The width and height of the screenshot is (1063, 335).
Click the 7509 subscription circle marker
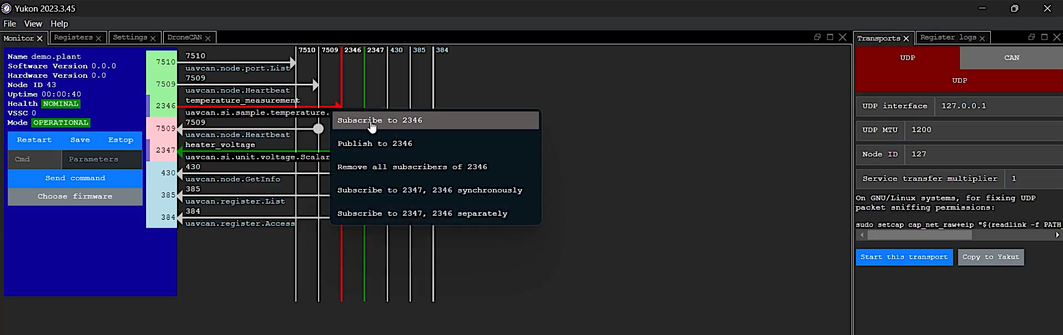coord(318,129)
